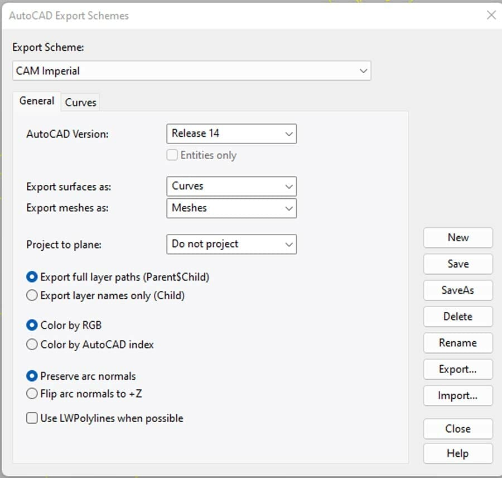Select the General tab
Screen dimensions: 502x478
click(37, 101)
